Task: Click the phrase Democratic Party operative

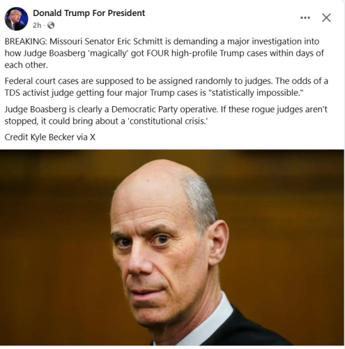Action: 164,110
